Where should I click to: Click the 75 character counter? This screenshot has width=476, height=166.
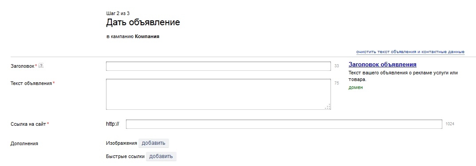(x=337, y=83)
